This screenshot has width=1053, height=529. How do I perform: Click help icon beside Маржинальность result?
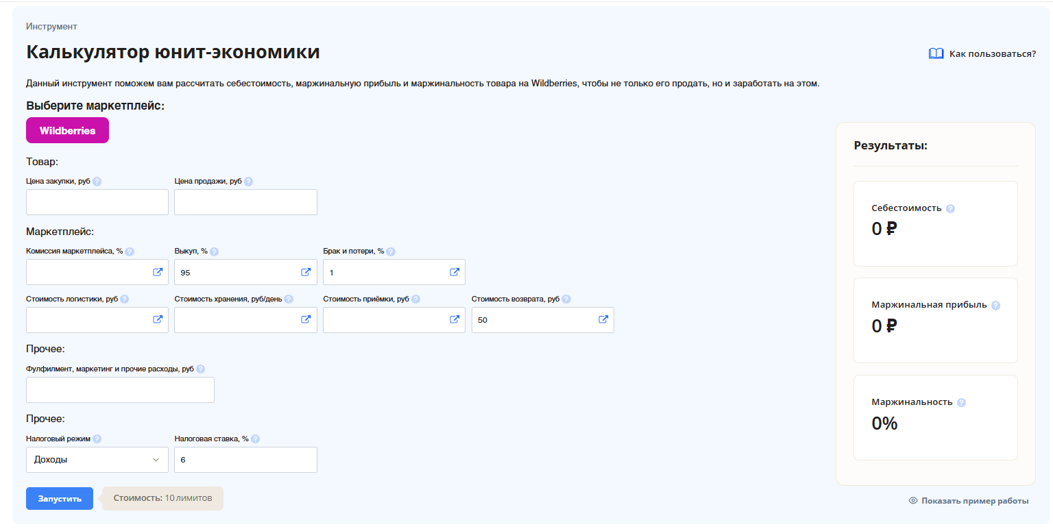[x=961, y=402]
